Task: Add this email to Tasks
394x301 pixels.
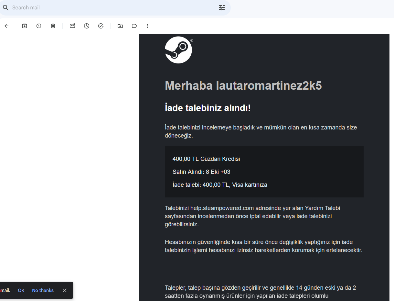Action: click(x=101, y=26)
